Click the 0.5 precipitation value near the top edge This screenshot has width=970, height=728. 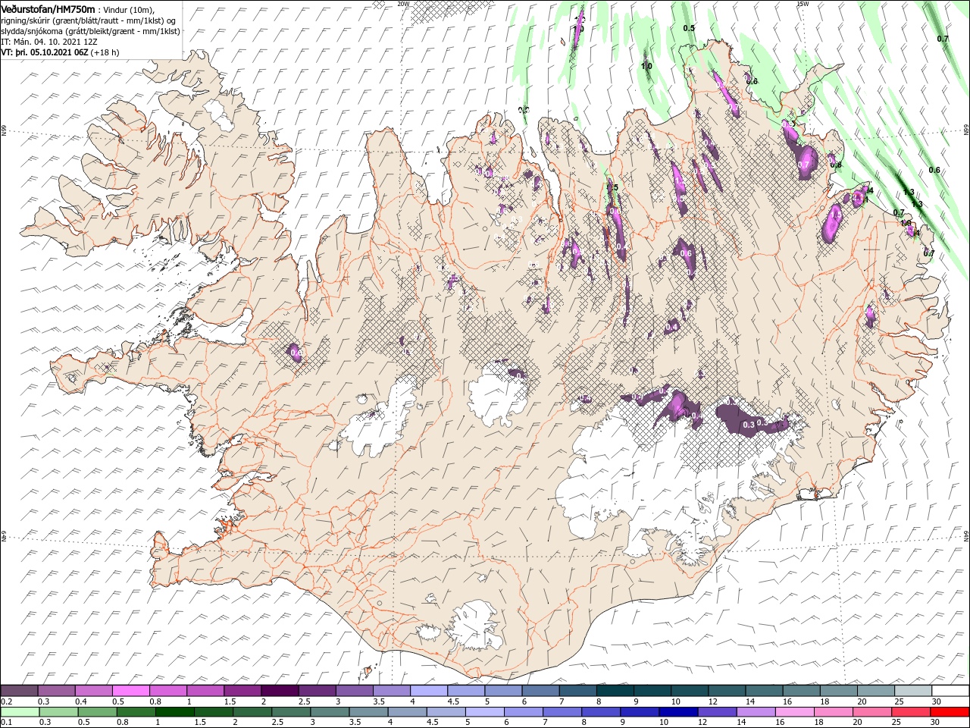pyautogui.click(x=689, y=28)
